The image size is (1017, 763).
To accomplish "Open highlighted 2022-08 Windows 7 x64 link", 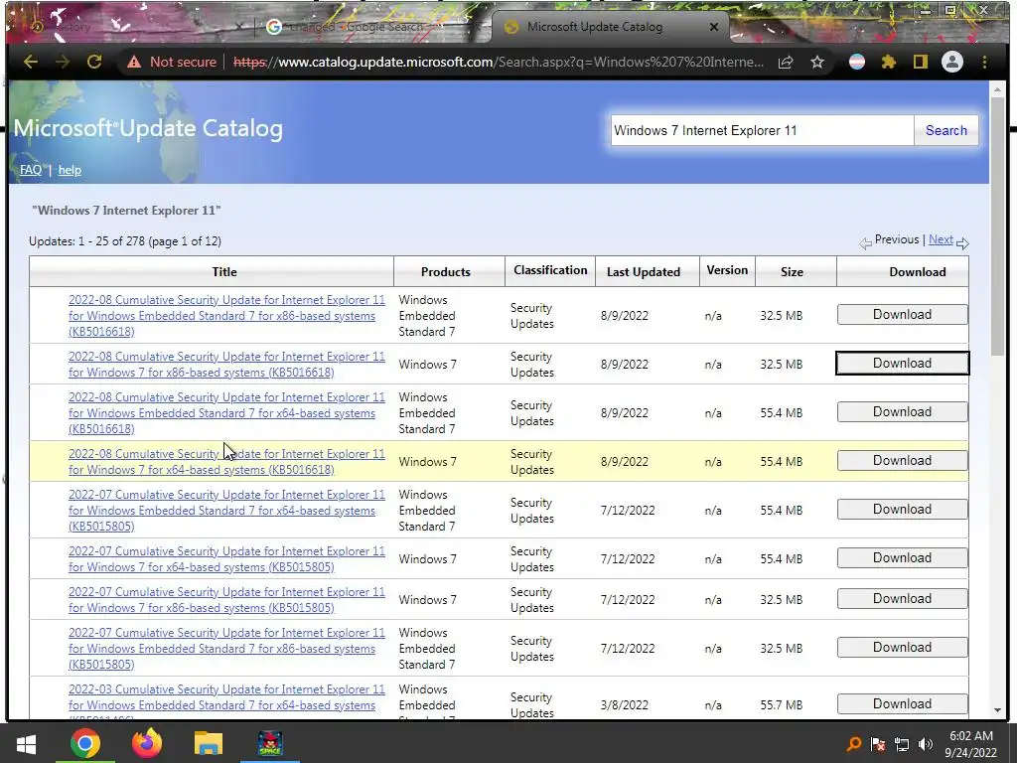I will click(x=226, y=462).
